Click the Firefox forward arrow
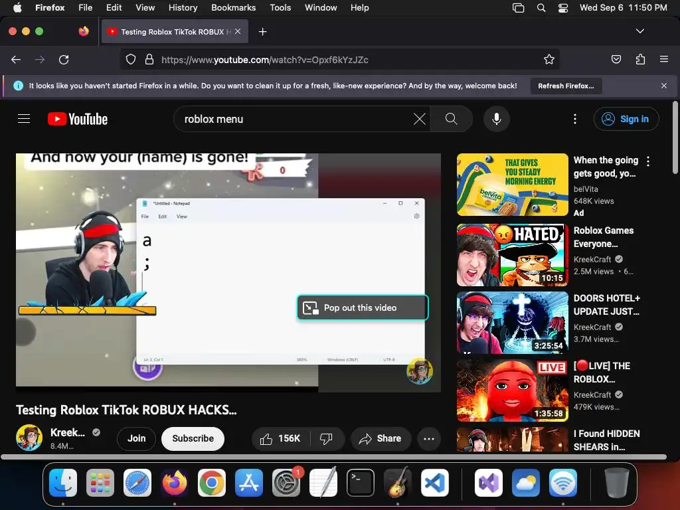The height and width of the screenshot is (510, 680). point(40,59)
